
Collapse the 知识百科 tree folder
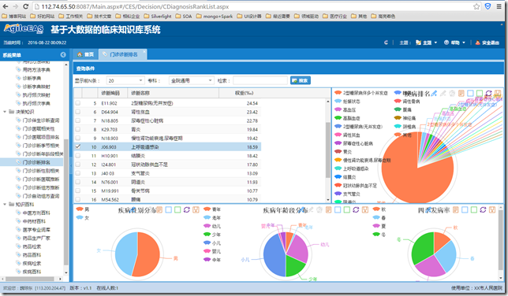coord(5,204)
